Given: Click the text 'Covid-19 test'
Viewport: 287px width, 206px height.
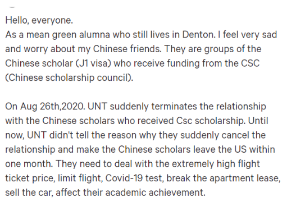Looking at the screenshot, I should point(135,178).
